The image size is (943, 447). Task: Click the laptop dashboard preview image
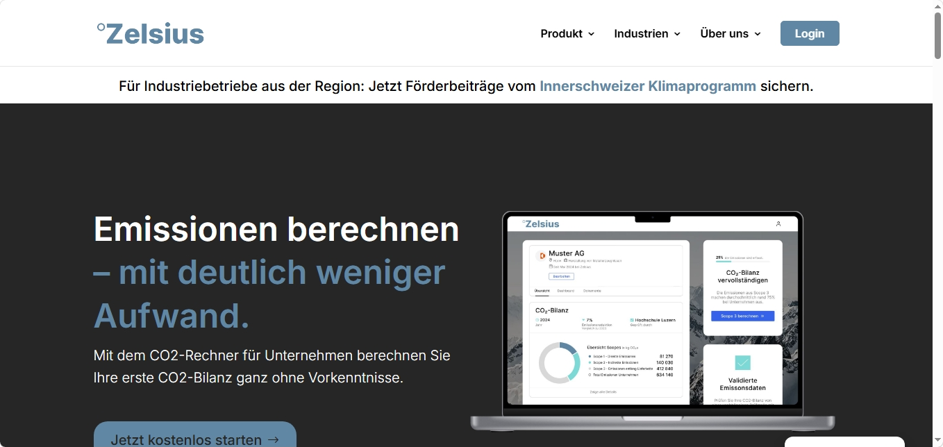(x=653, y=321)
